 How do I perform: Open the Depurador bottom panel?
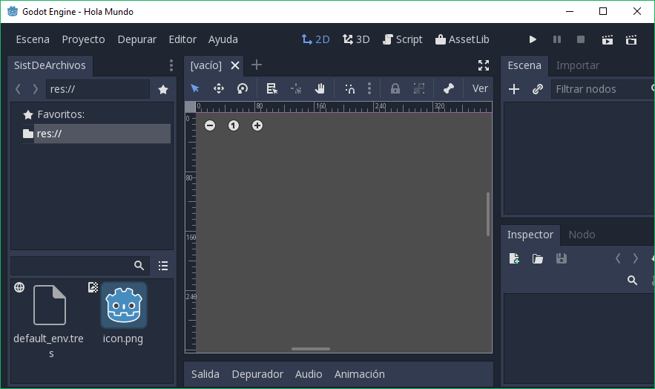(257, 374)
